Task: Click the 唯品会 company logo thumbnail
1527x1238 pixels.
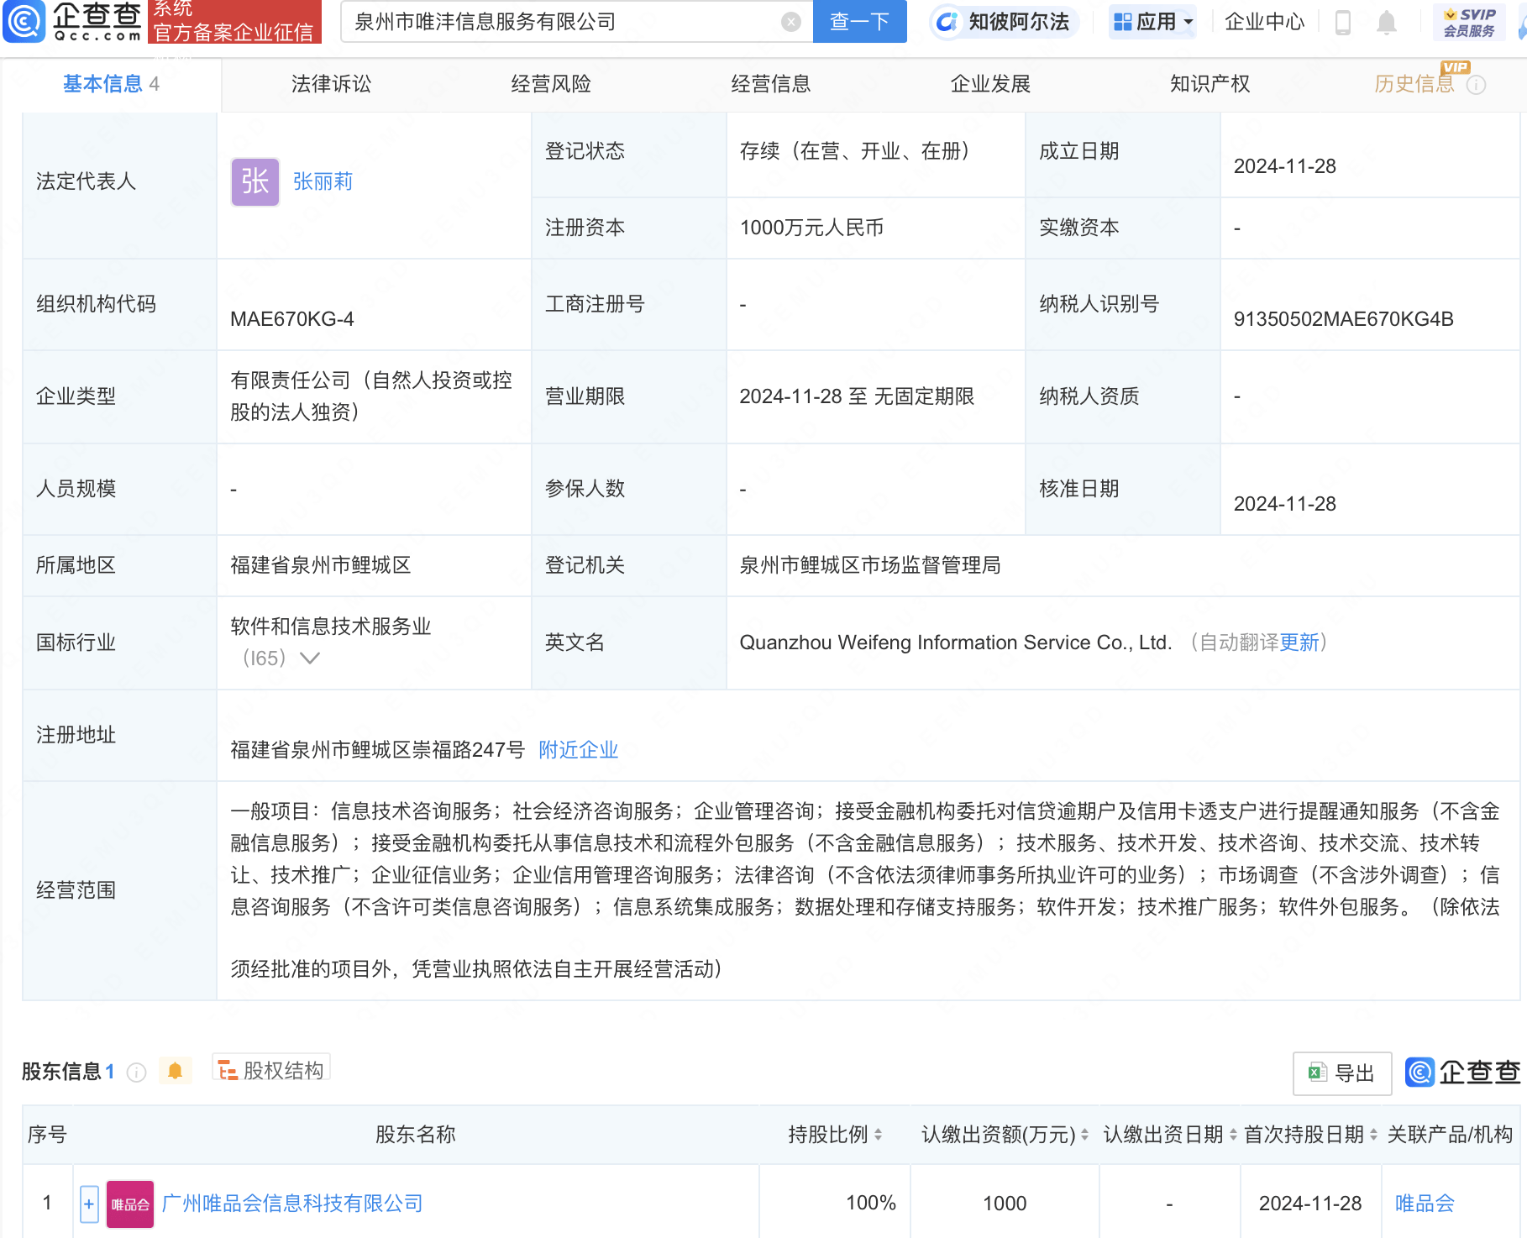Action: [x=130, y=1204]
